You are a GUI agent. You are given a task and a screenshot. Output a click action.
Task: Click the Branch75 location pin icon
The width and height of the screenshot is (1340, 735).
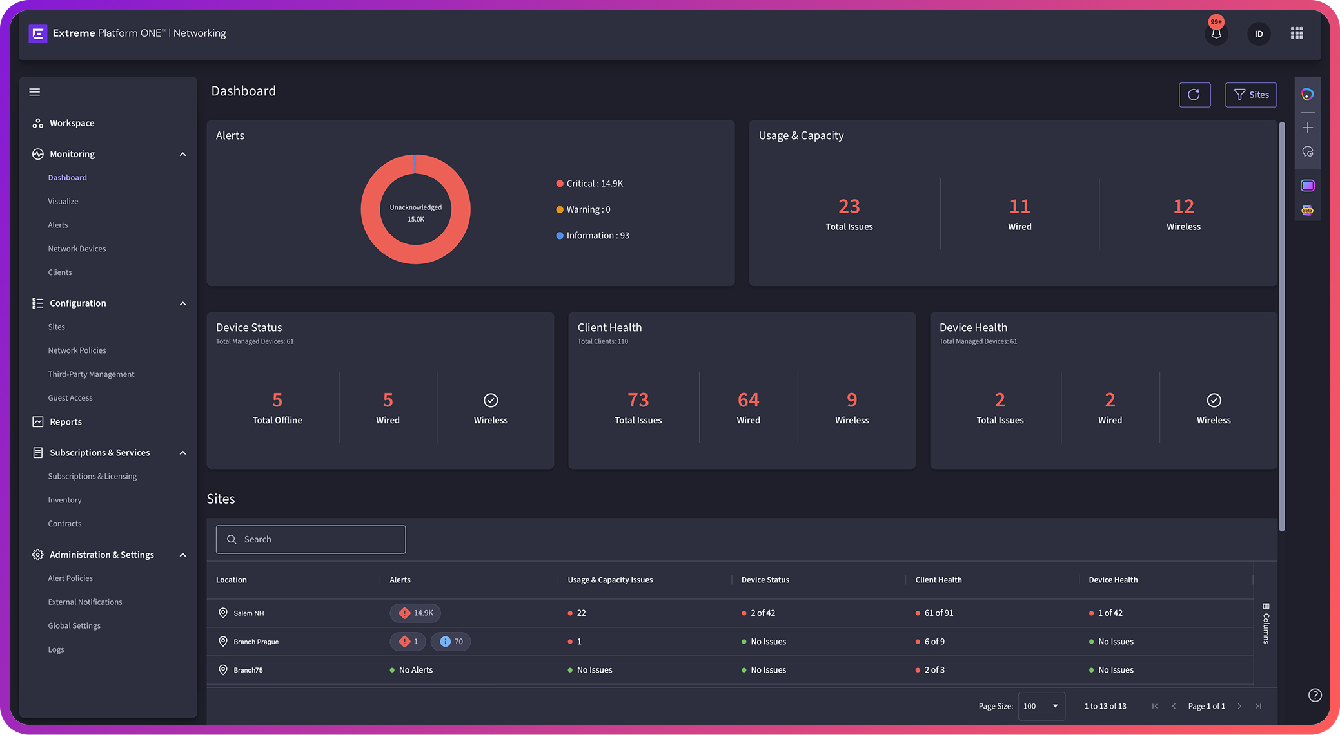(x=223, y=670)
